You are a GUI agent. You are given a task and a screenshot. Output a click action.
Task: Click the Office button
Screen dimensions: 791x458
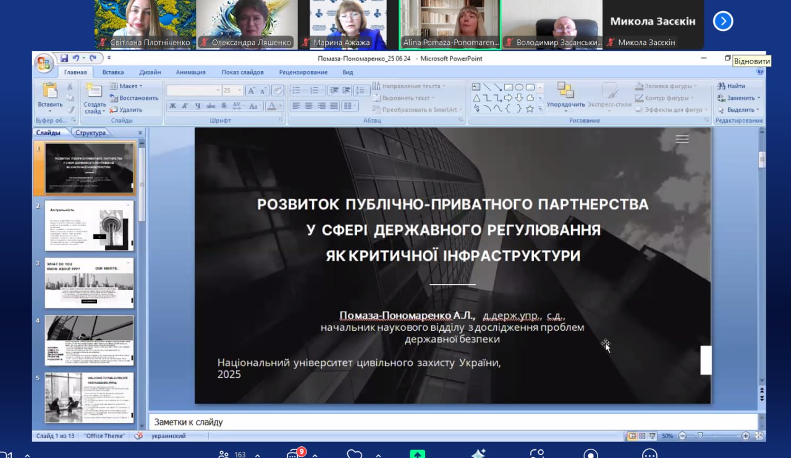coord(44,63)
